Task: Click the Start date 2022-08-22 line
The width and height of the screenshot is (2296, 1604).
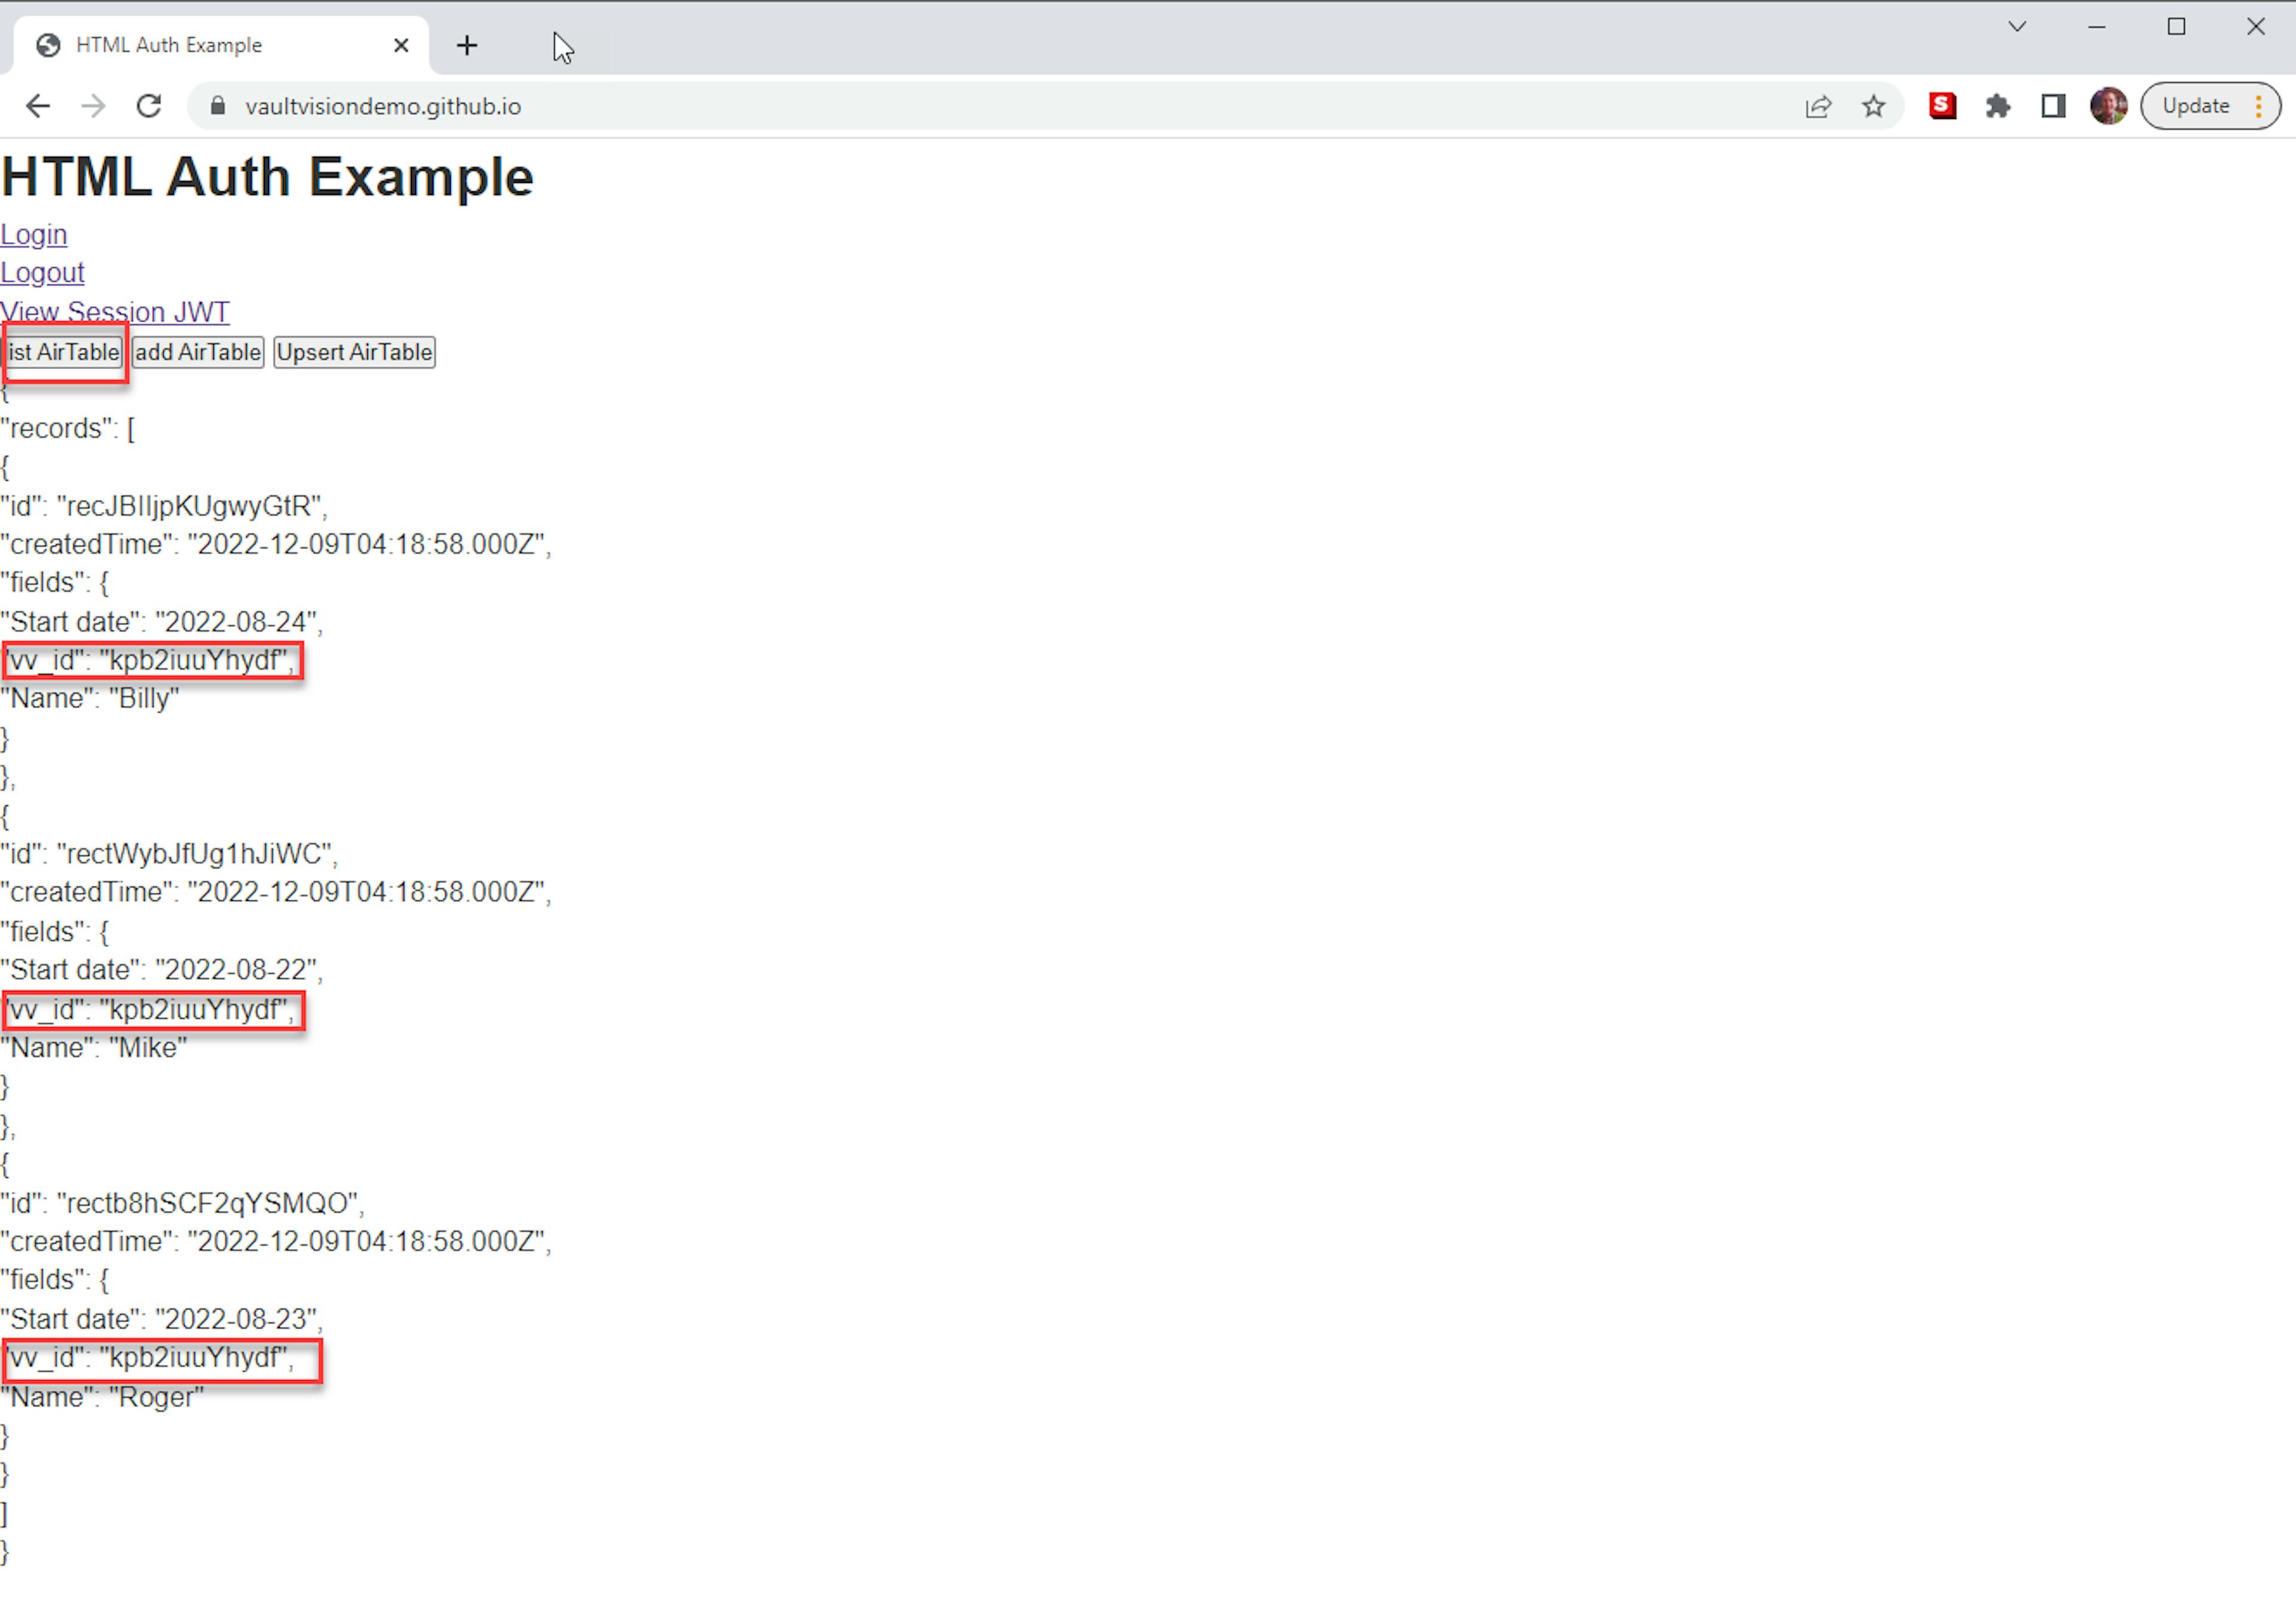Action: coord(162,970)
